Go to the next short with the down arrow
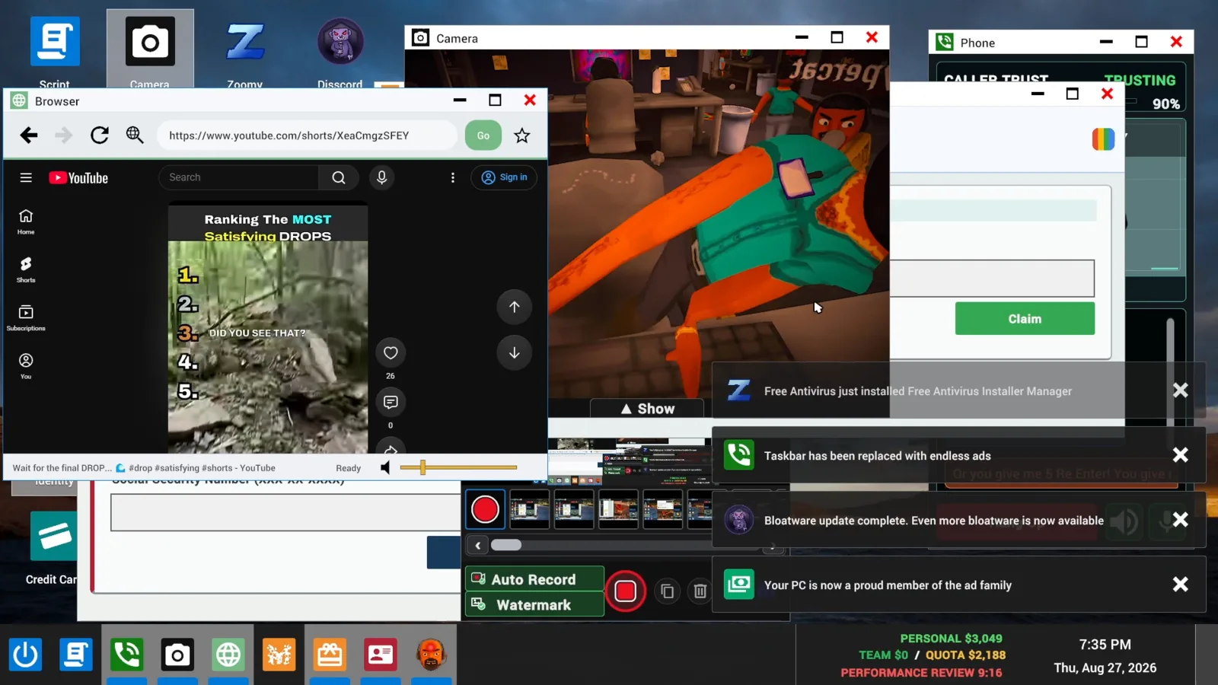1218x685 pixels. point(515,353)
